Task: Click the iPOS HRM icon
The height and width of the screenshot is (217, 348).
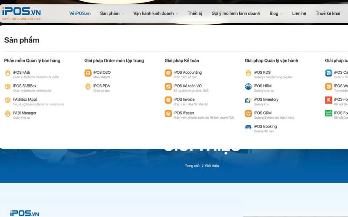Action: [248, 87]
